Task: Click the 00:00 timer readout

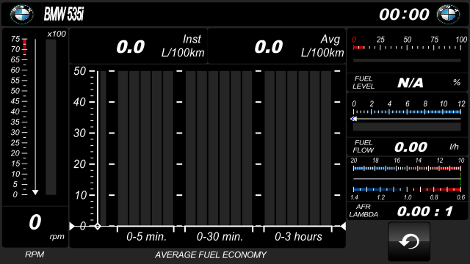Action: point(404,15)
